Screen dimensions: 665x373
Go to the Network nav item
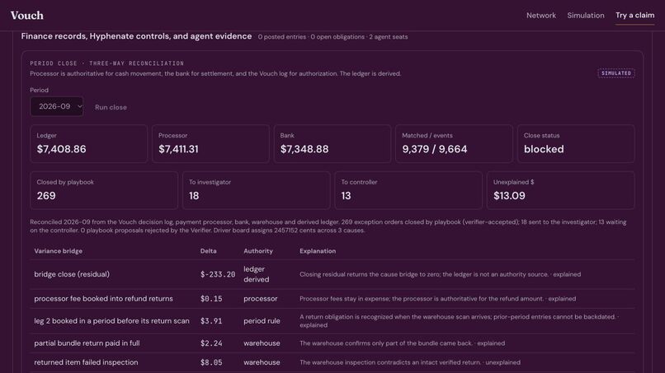click(540, 16)
